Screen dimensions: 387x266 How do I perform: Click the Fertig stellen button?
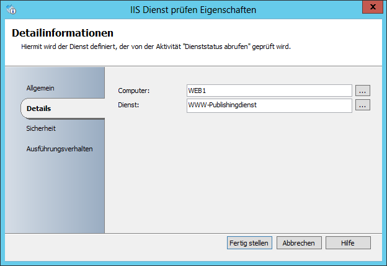249,243
